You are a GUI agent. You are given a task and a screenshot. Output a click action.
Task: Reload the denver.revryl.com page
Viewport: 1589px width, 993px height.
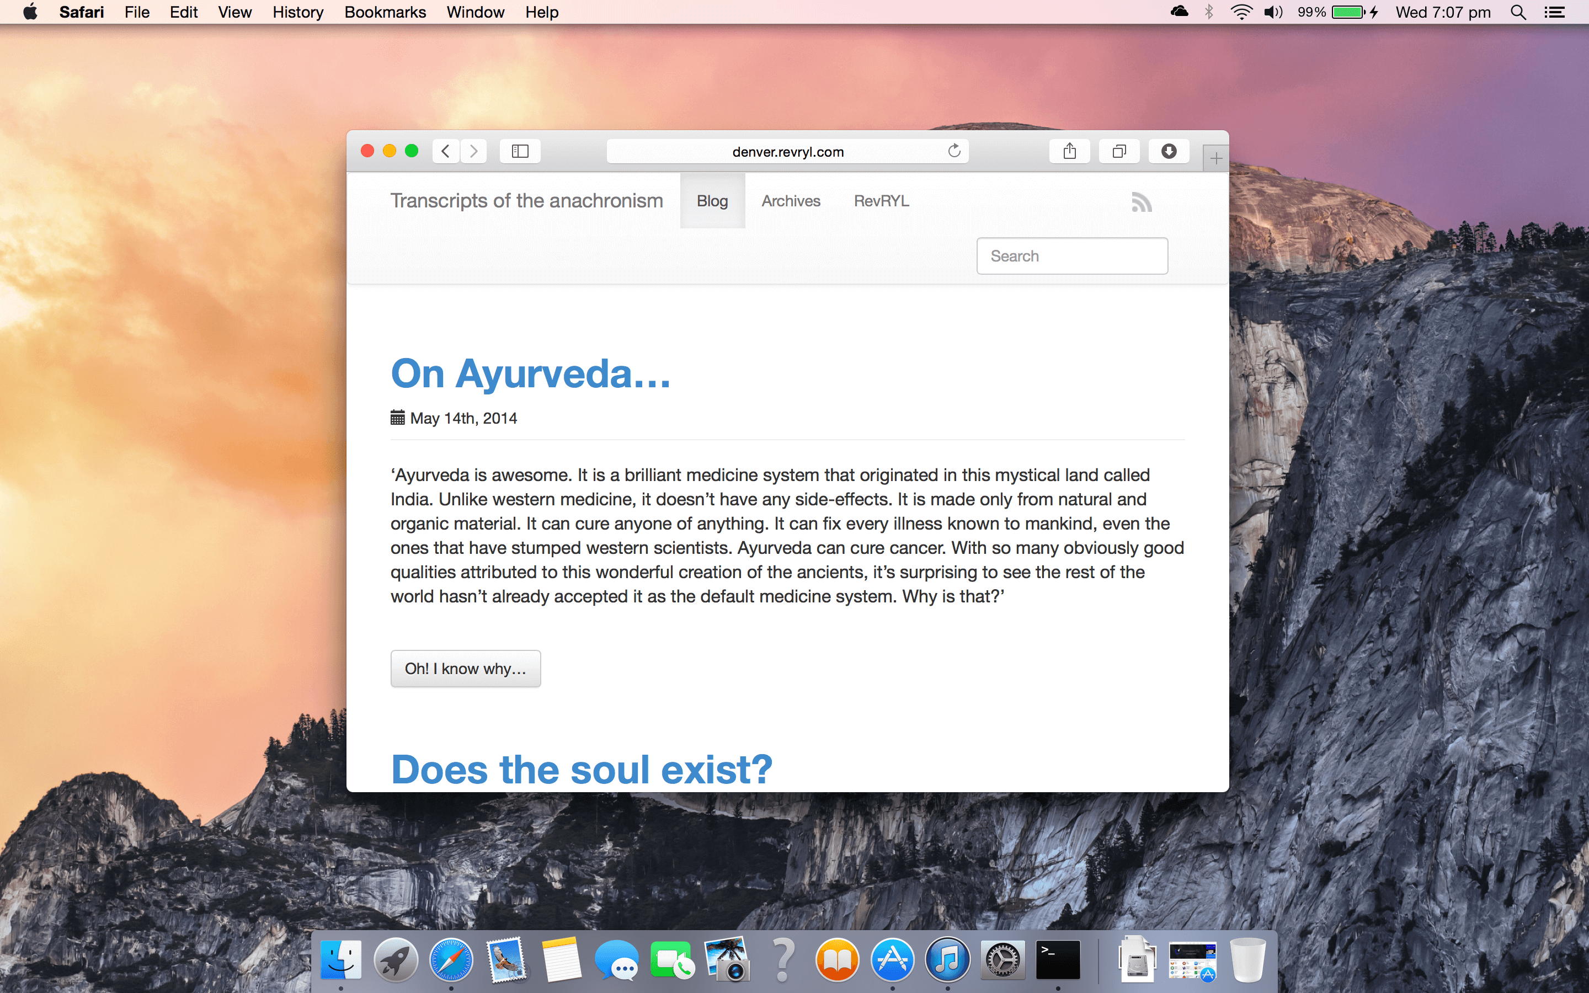[x=954, y=151]
